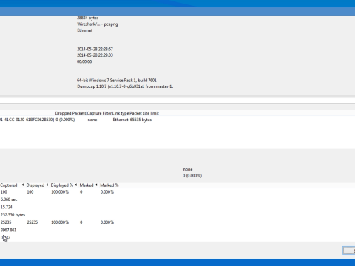
Task: Select the '2014-05-28 22:28:57' timestamp
Action: coord(95,49)
